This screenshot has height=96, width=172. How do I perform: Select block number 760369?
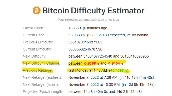pyautogui.click(x=75, y=28)
